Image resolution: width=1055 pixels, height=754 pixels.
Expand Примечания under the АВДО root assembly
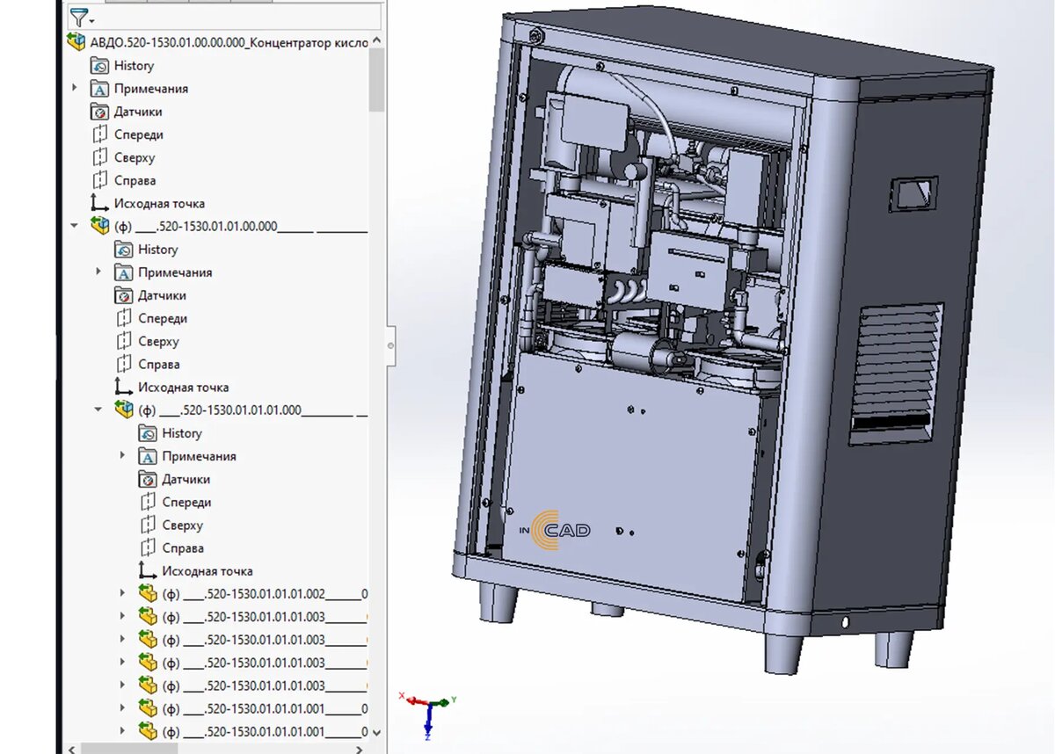(x=75, y=89)
